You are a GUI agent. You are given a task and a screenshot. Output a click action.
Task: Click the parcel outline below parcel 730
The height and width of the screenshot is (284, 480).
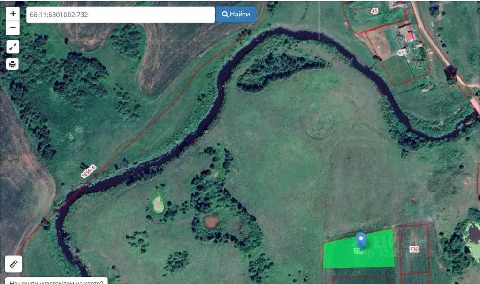[x=415, y=278]
